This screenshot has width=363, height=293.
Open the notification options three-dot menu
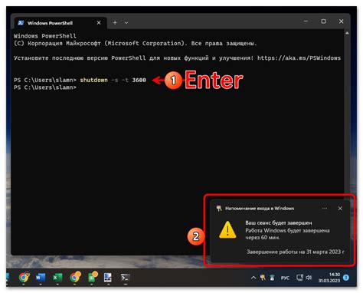[325, 209]
